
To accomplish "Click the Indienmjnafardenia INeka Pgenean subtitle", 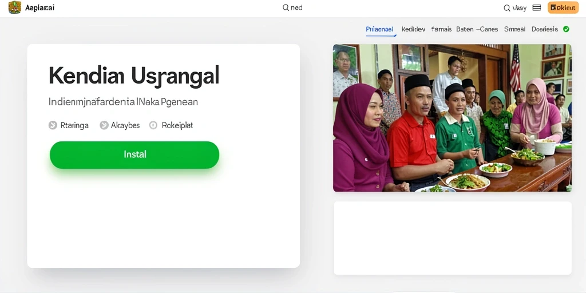I will tap(123, 102).
